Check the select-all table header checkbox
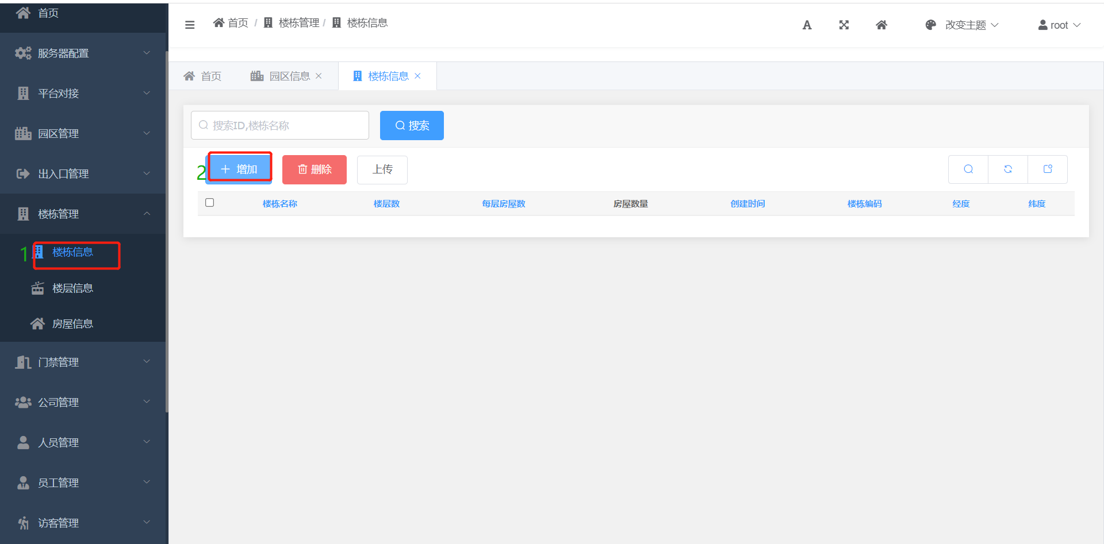The height and width of the screenshot is (544, 1104). click(210, 203)
